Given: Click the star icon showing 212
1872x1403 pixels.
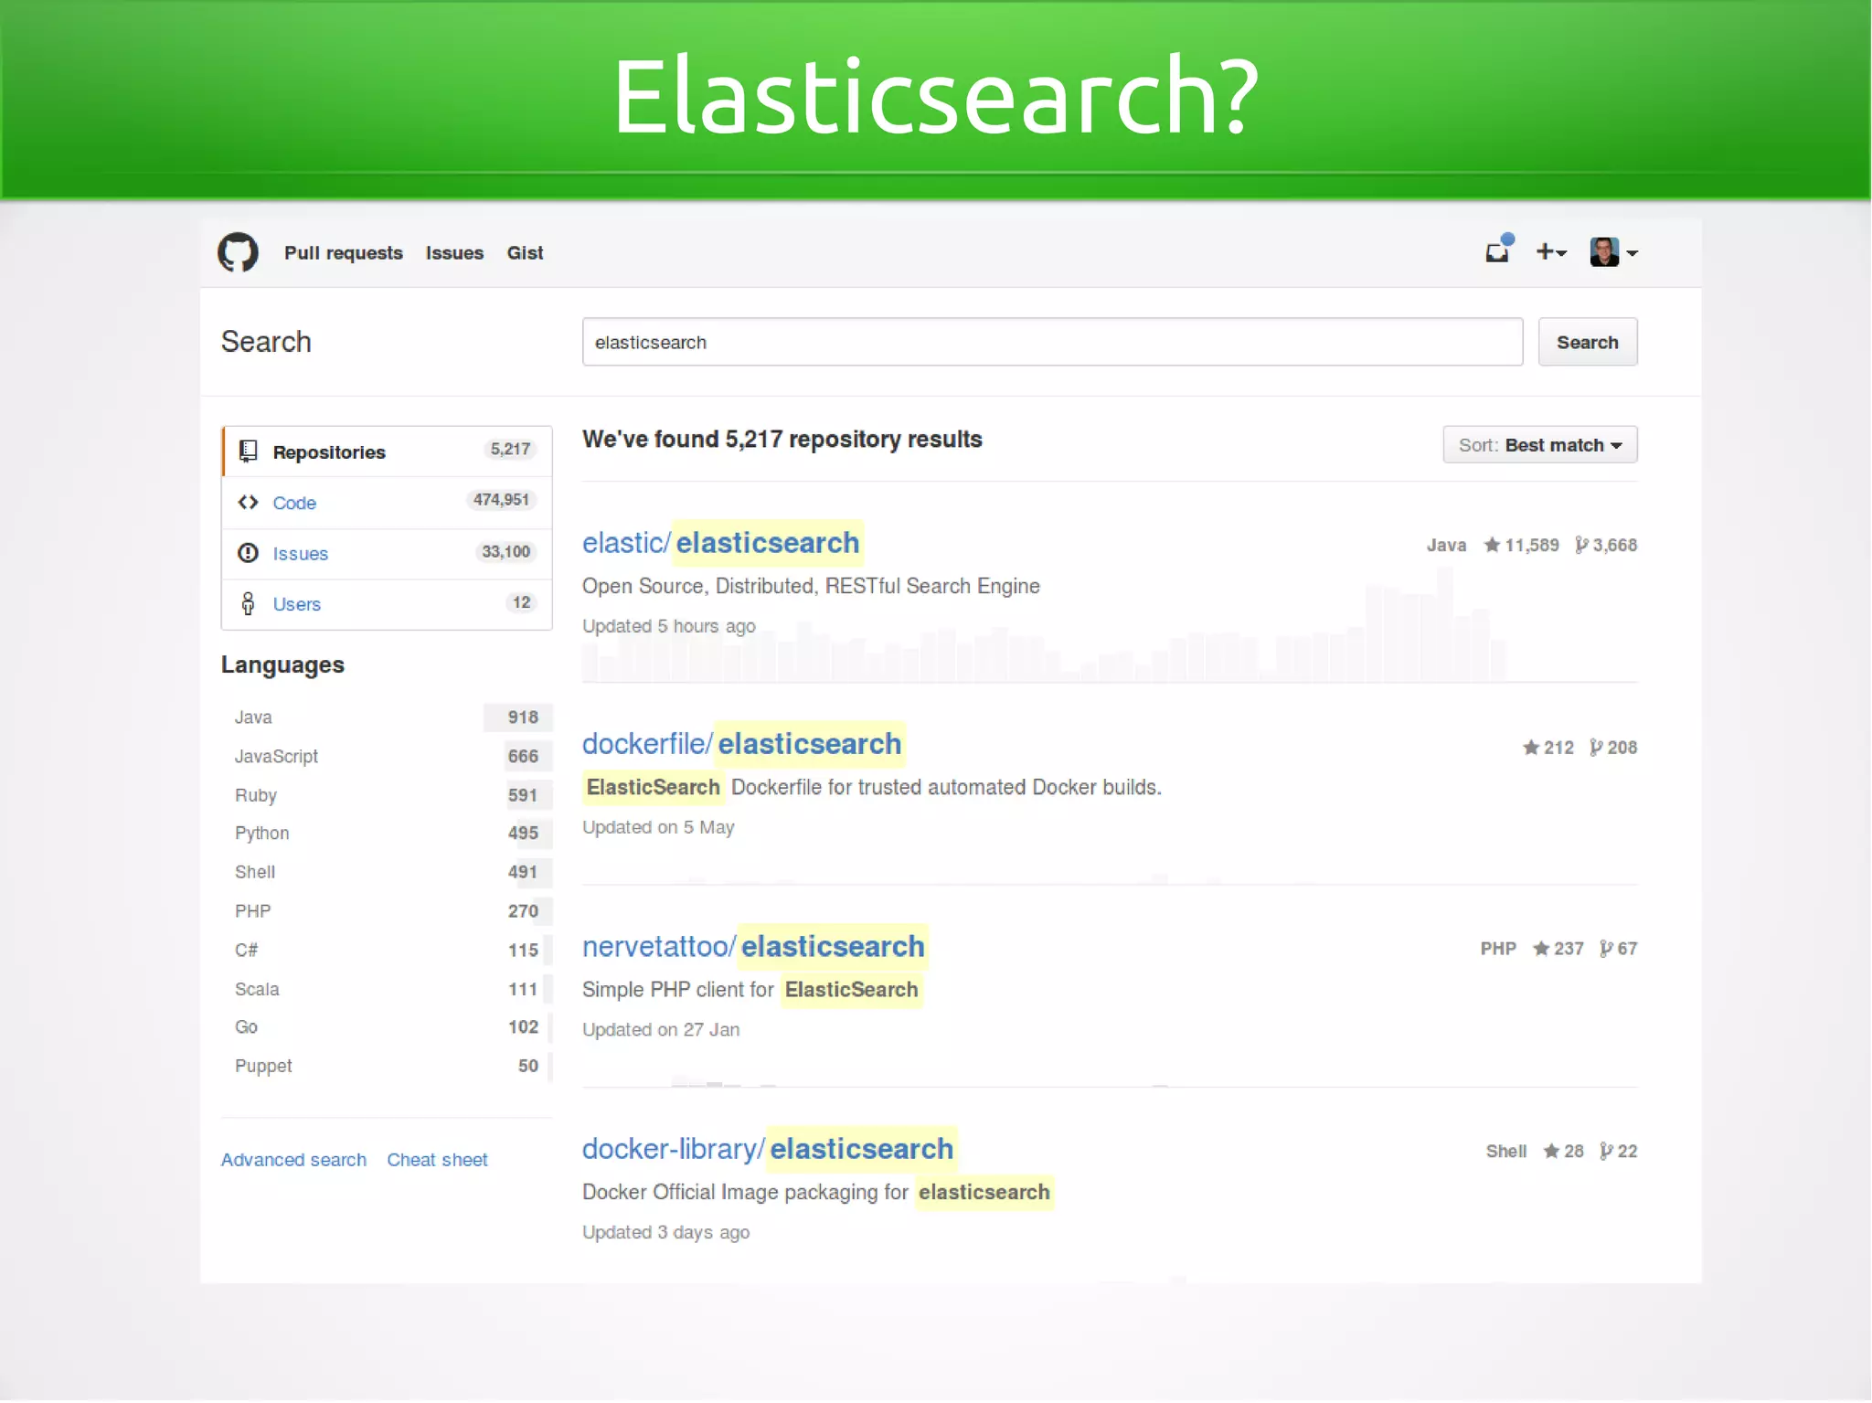Looking at the screenshot, I should [1531, 748].
